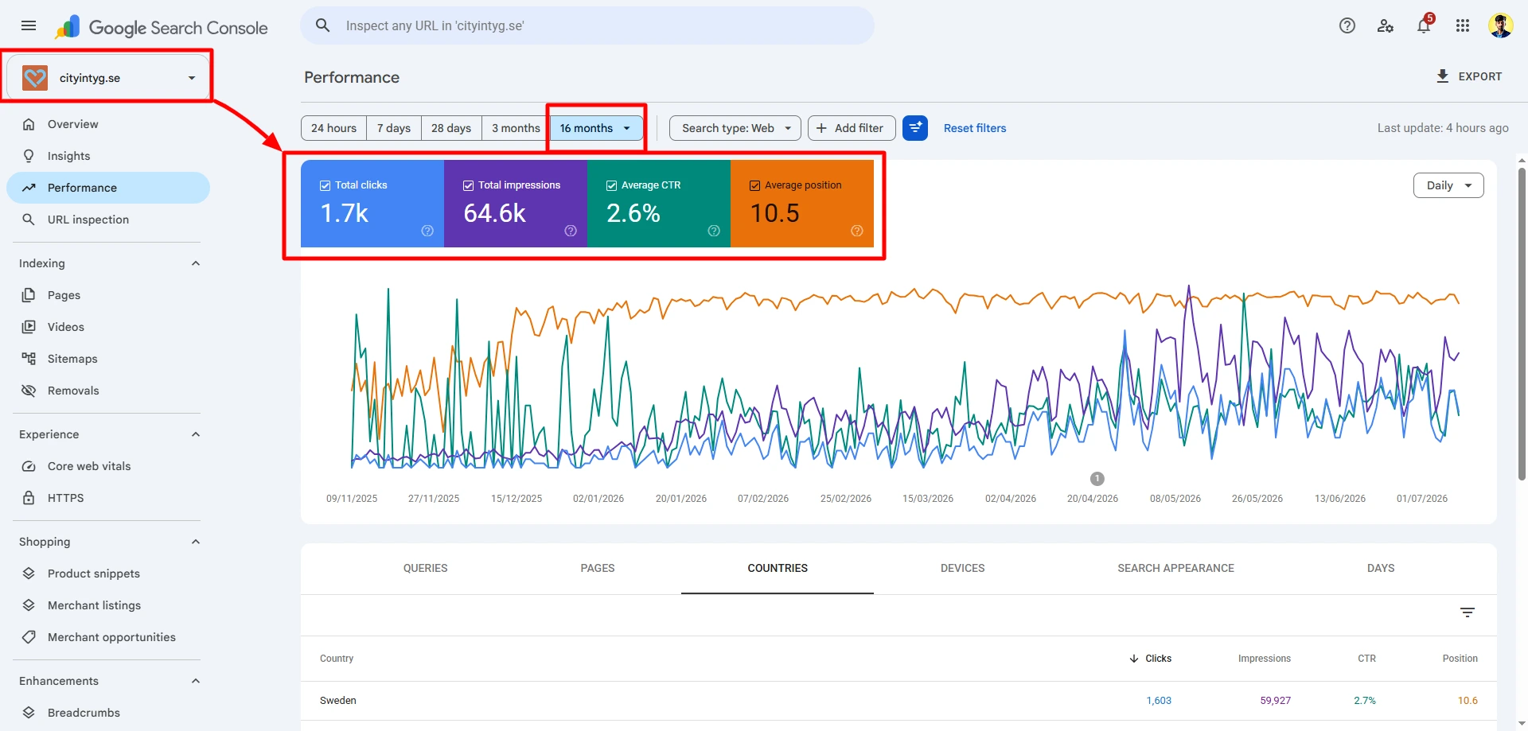Click the blue filter options icon

tap(915, 128)
